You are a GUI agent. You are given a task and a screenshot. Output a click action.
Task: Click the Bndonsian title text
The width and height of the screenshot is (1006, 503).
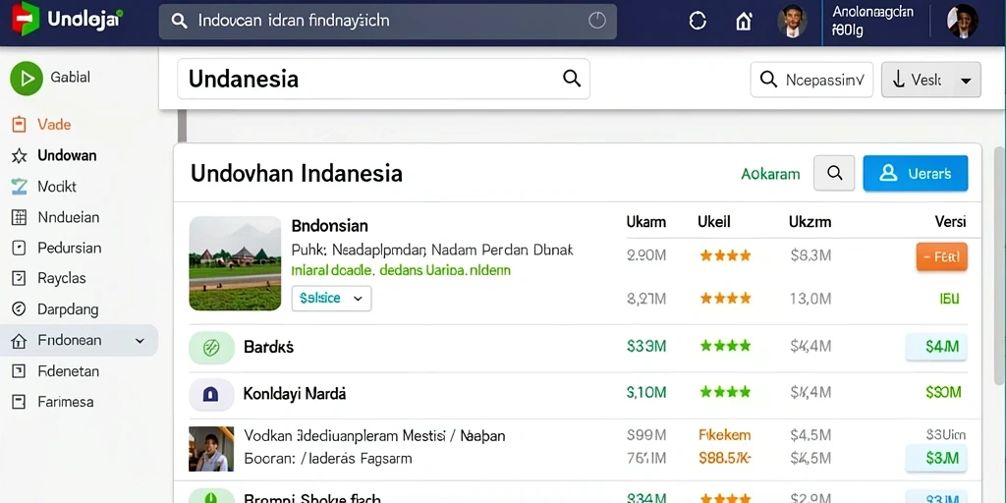pyautogui.click(x=330, y=226)
